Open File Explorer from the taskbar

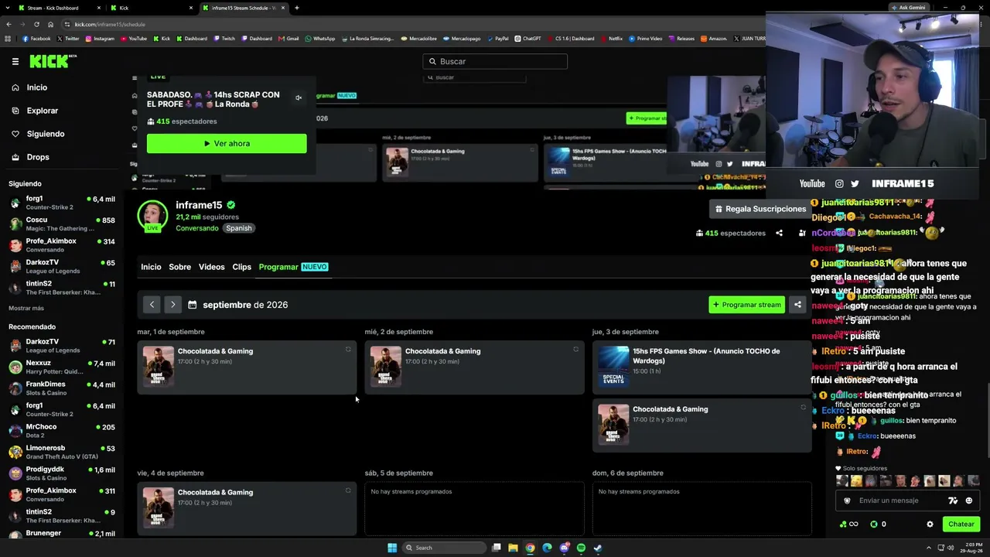(x=513, y=548)
